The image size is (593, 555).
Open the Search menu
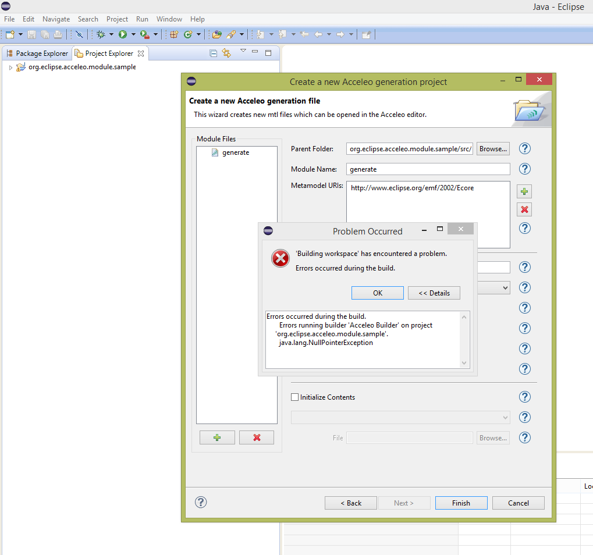[88, 19]
